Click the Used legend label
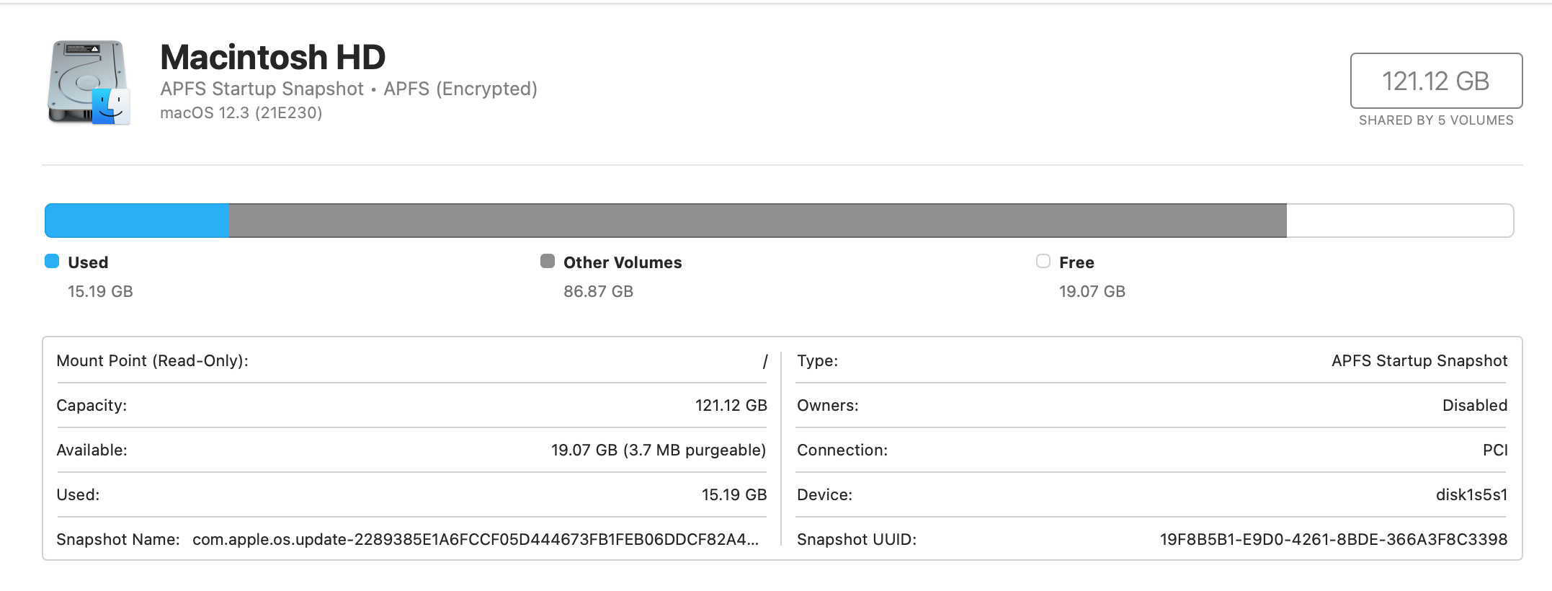Image resolution: width=1552 pixels, height=591 pixels. coord(88,262)
